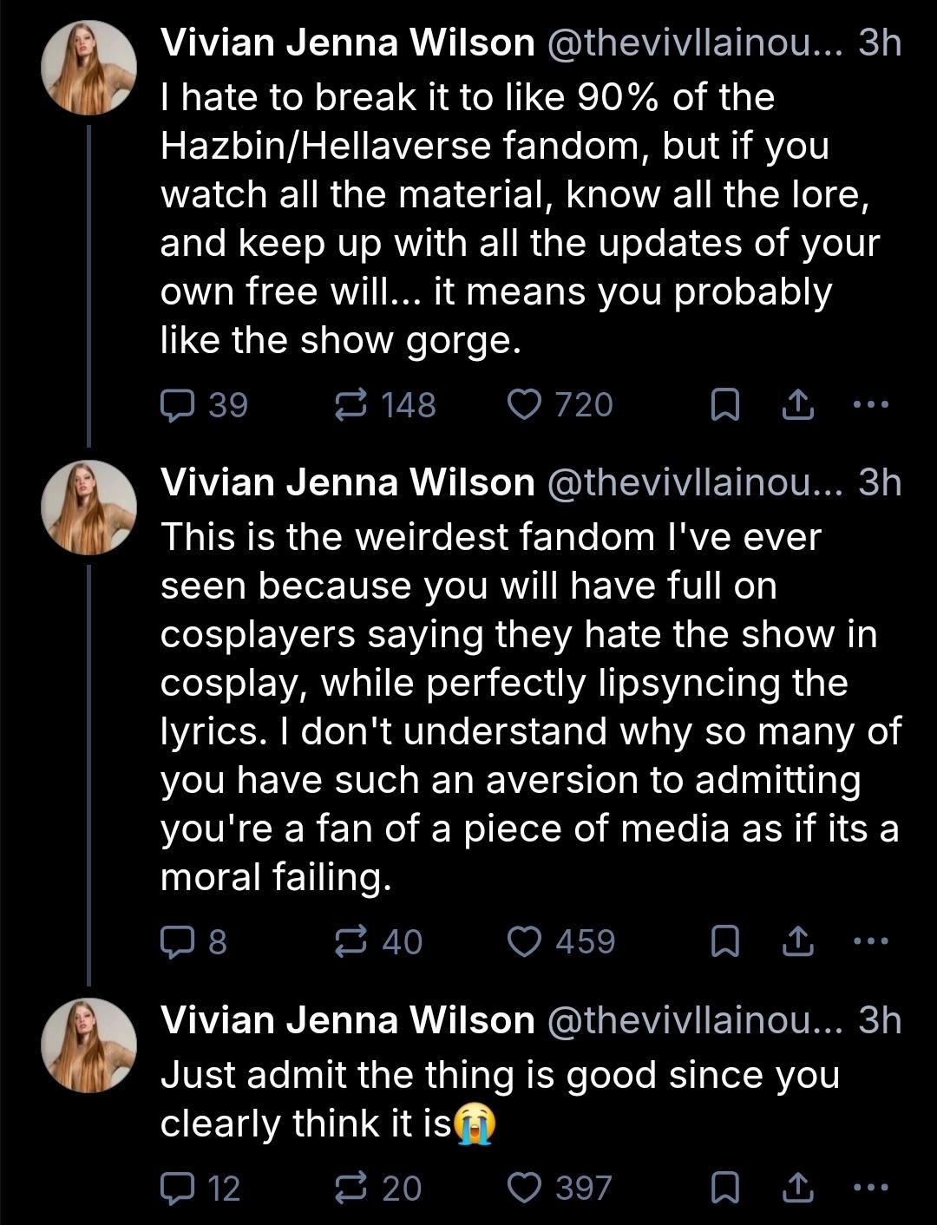Open more options on third tweet
This screenshot has width=937, height=1225.
tap(871, 1187)
